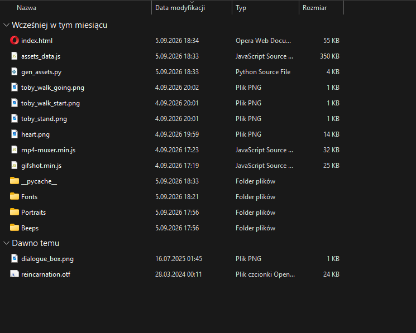Collapse the 'Wcześniej w tym miesiącu' group

(6, 25)
